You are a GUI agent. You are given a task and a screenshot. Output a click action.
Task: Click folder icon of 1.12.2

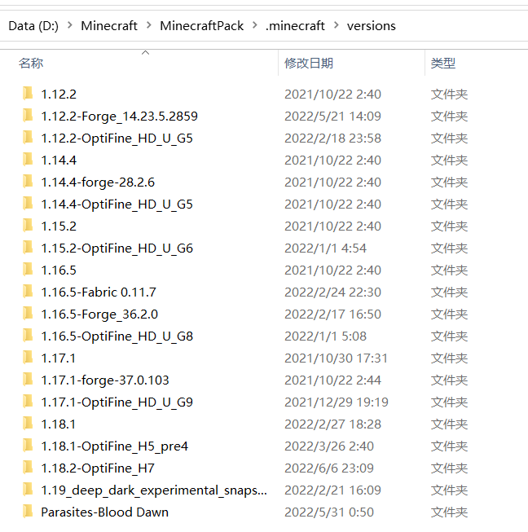[x=28, y=94]
